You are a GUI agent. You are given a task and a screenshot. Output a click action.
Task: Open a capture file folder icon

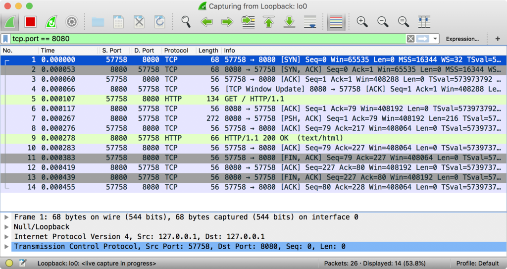(x=98, y=22)
